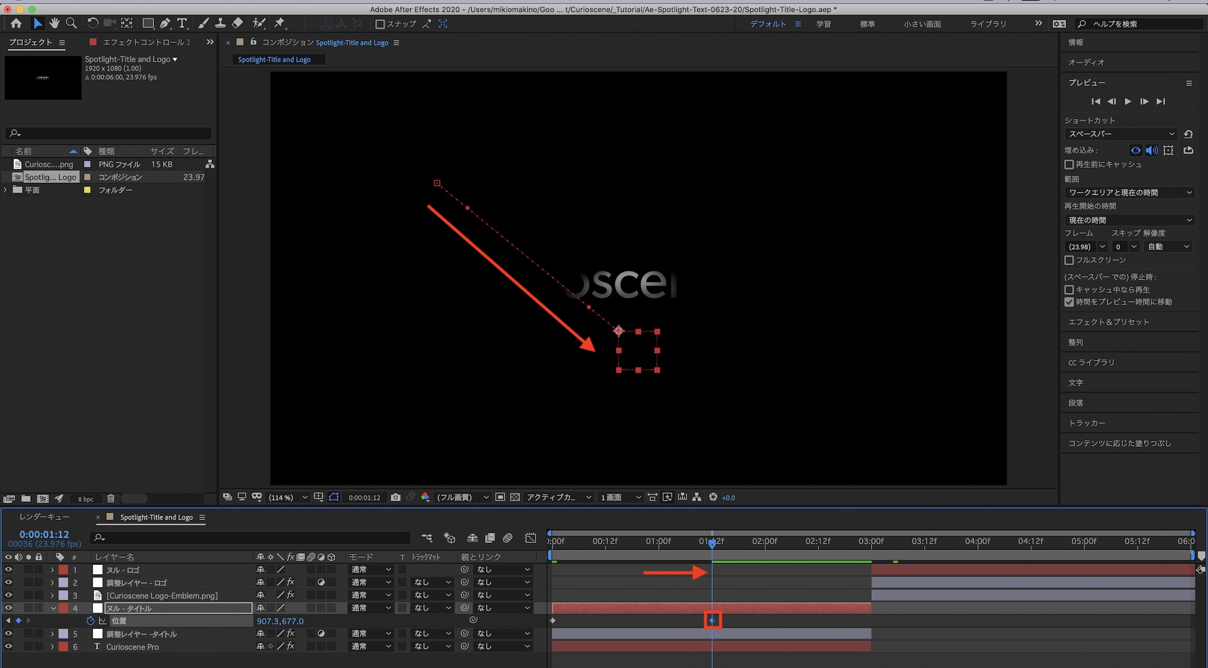
Task: Expand the 平面 folder in project panel
Action: (6, 190)
